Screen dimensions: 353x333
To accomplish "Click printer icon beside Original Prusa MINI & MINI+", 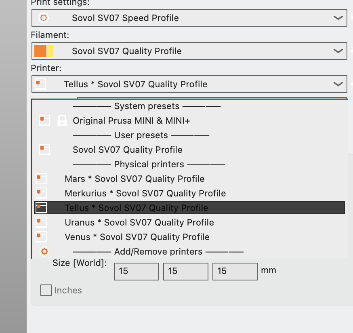I will pos(44,120).
